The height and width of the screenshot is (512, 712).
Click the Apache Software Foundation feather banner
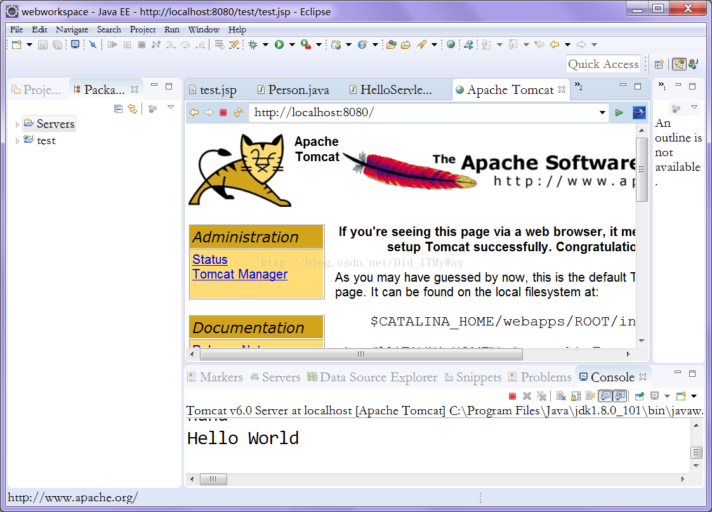(491, 170)
